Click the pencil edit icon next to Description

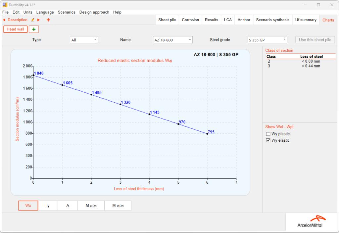[33, 20]
